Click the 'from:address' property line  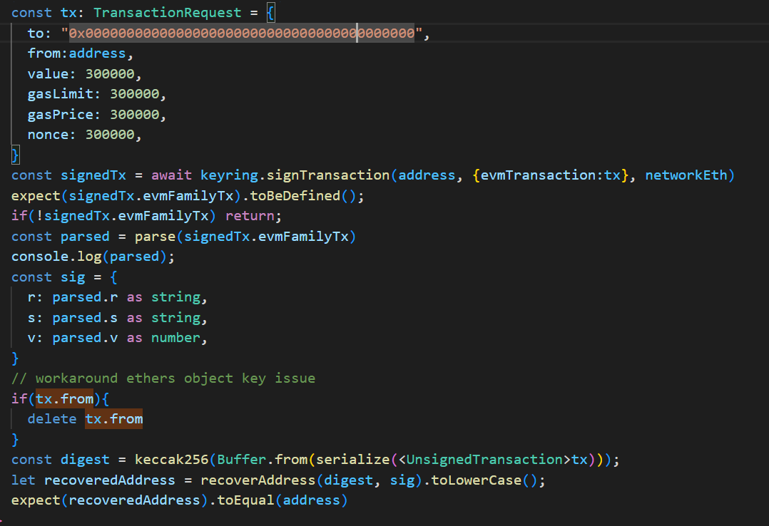coord(80,53)
